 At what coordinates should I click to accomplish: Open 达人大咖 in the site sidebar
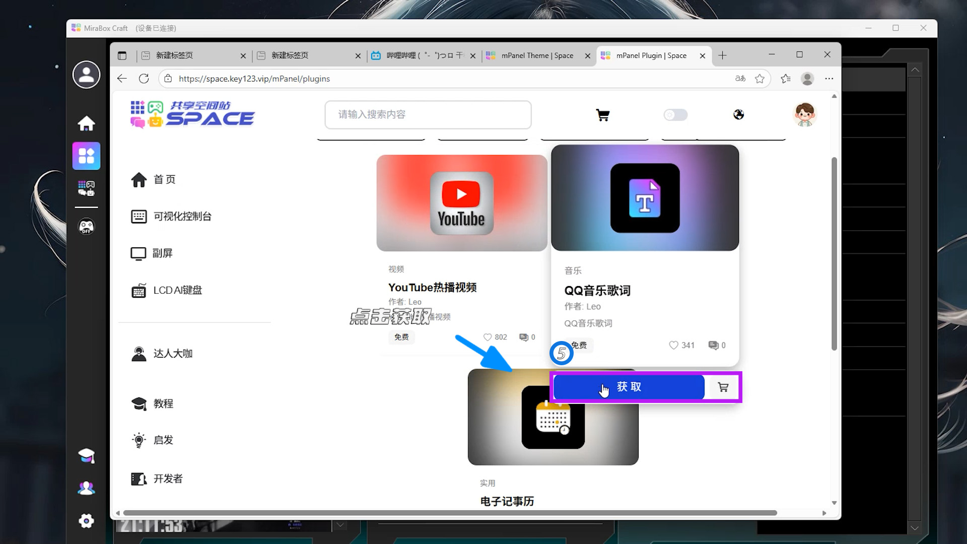point(162,354)
